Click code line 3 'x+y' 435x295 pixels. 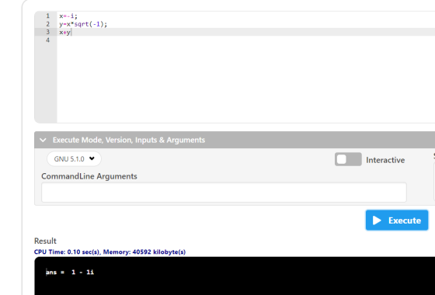(65, 33)
